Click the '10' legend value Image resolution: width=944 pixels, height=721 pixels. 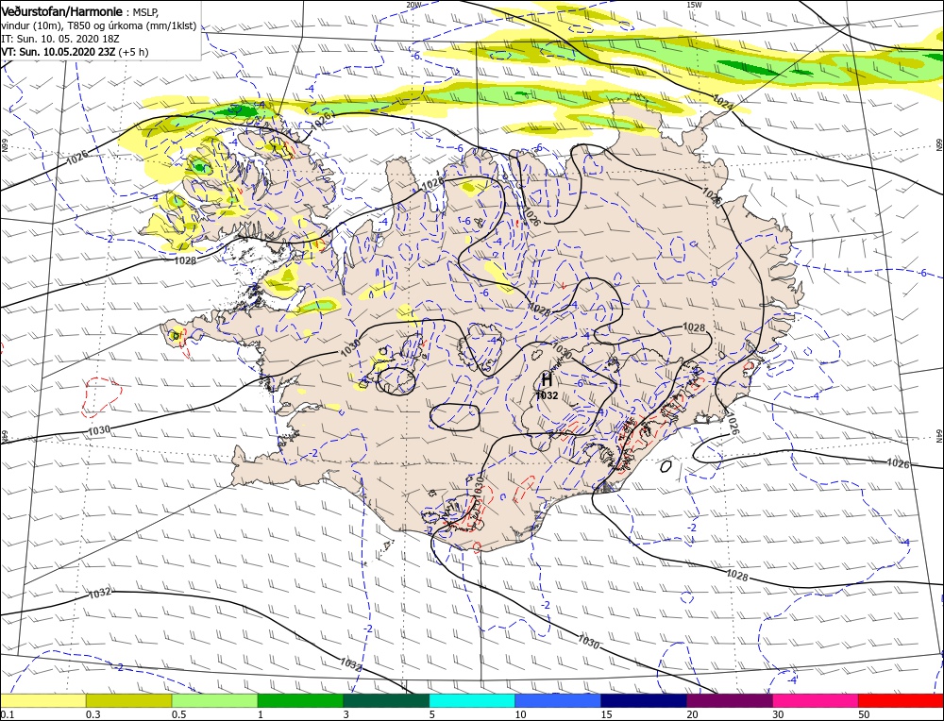pos(520,714)
